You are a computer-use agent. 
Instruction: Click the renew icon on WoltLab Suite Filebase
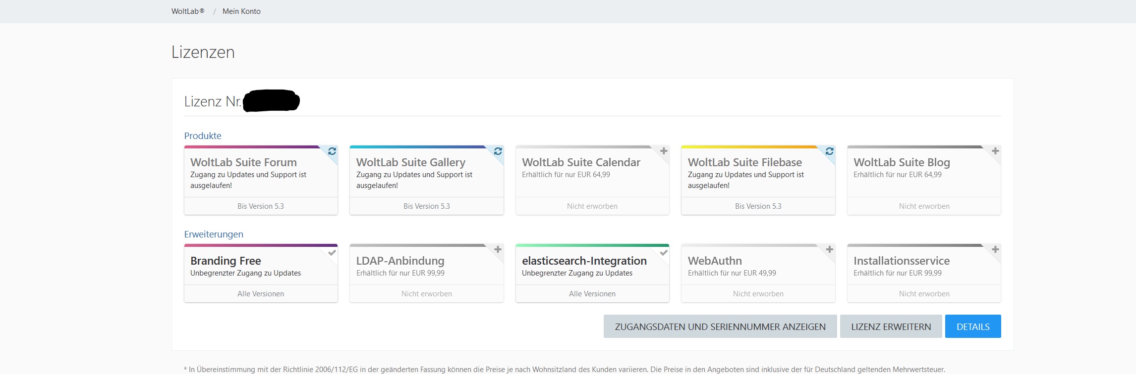pos(829,151)
